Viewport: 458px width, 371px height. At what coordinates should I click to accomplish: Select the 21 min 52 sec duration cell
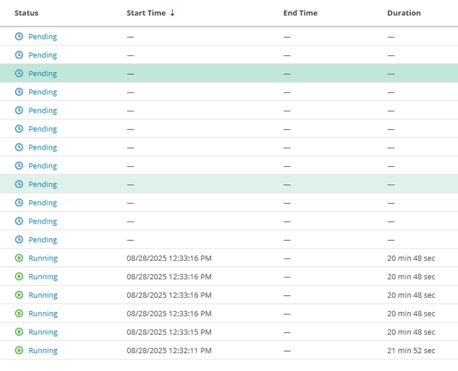click(411, 351)
